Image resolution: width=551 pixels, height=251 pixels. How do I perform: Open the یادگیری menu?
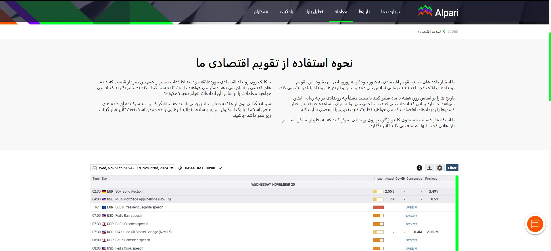coord(287,12)
